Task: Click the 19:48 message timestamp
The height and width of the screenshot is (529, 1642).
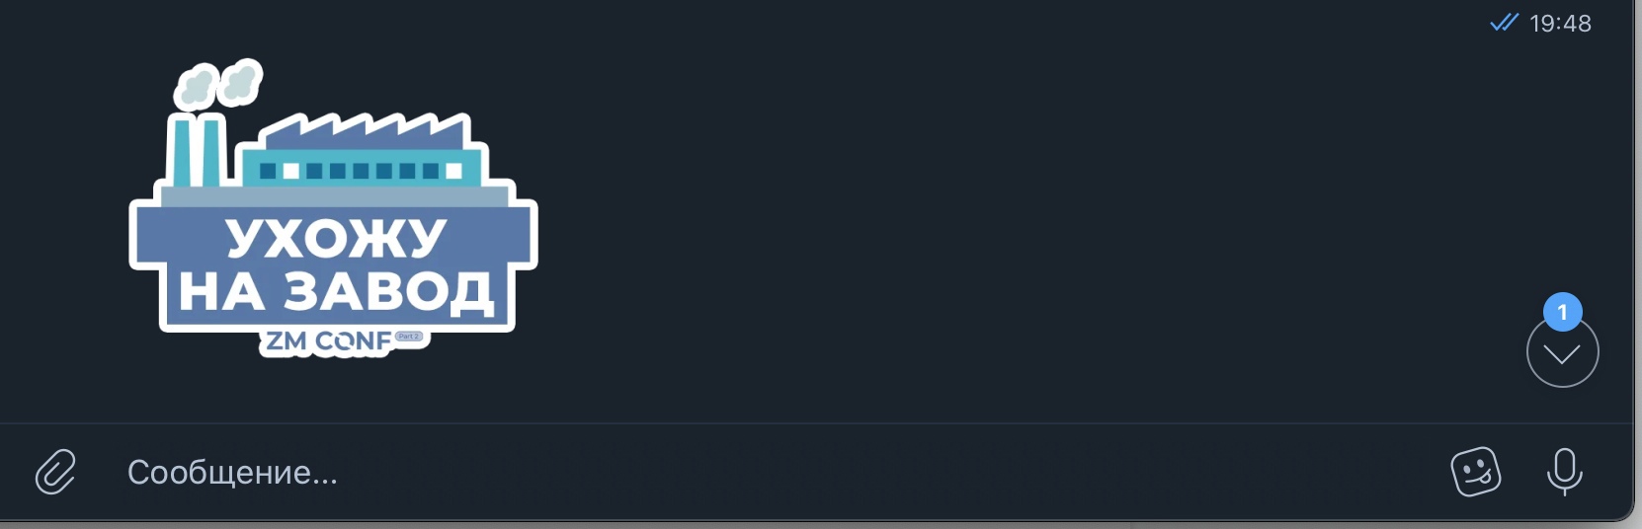Action: (1560, 23)
